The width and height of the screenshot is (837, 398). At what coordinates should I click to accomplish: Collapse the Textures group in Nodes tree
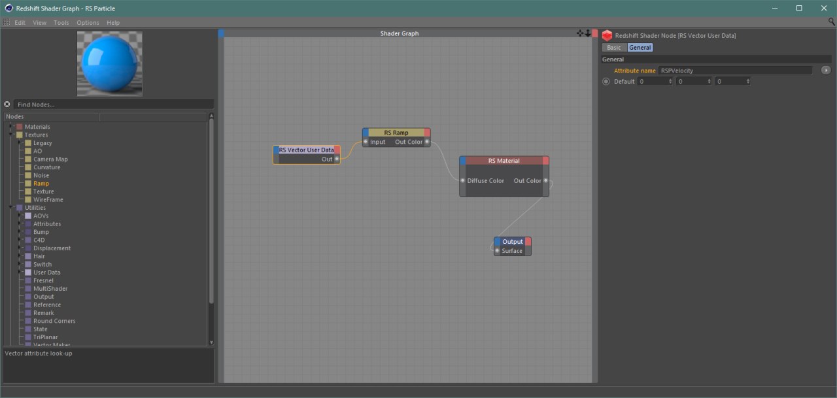(11, 135)
